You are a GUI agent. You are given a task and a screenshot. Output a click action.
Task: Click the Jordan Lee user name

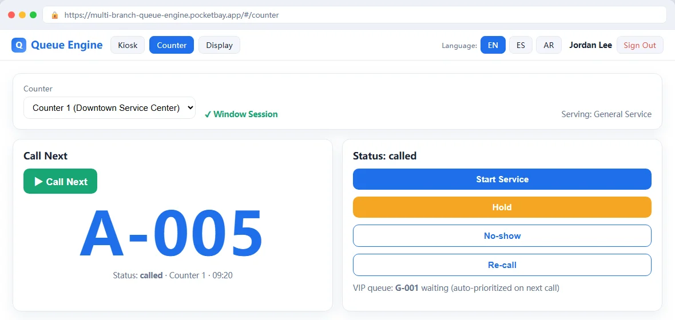pos(590,45)
